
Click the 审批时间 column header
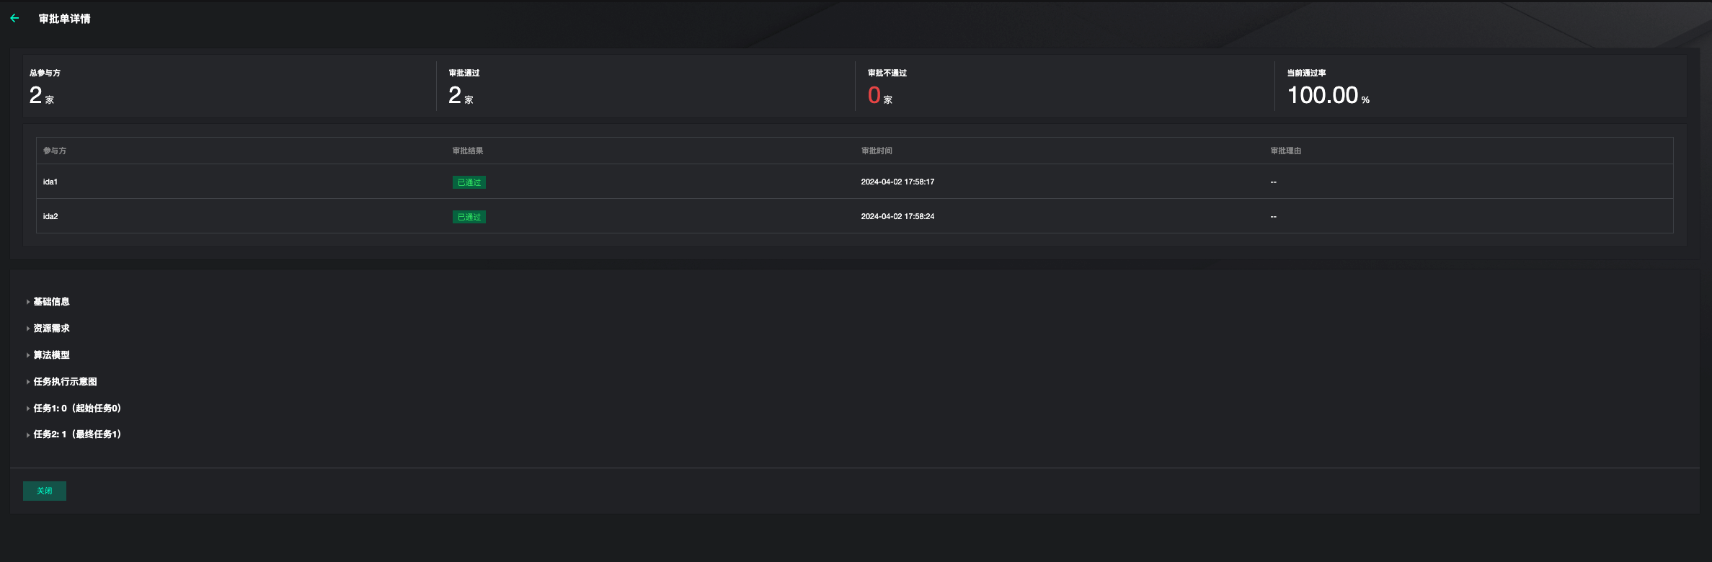(x=877, y=151)
